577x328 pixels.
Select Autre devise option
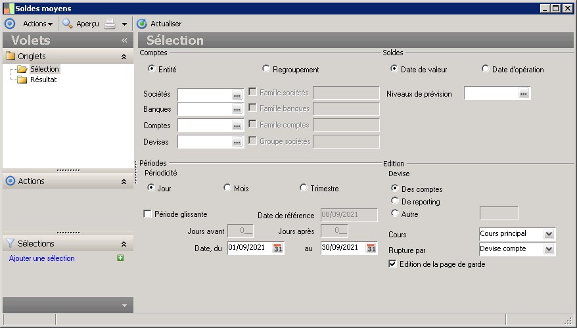point(394,213)
